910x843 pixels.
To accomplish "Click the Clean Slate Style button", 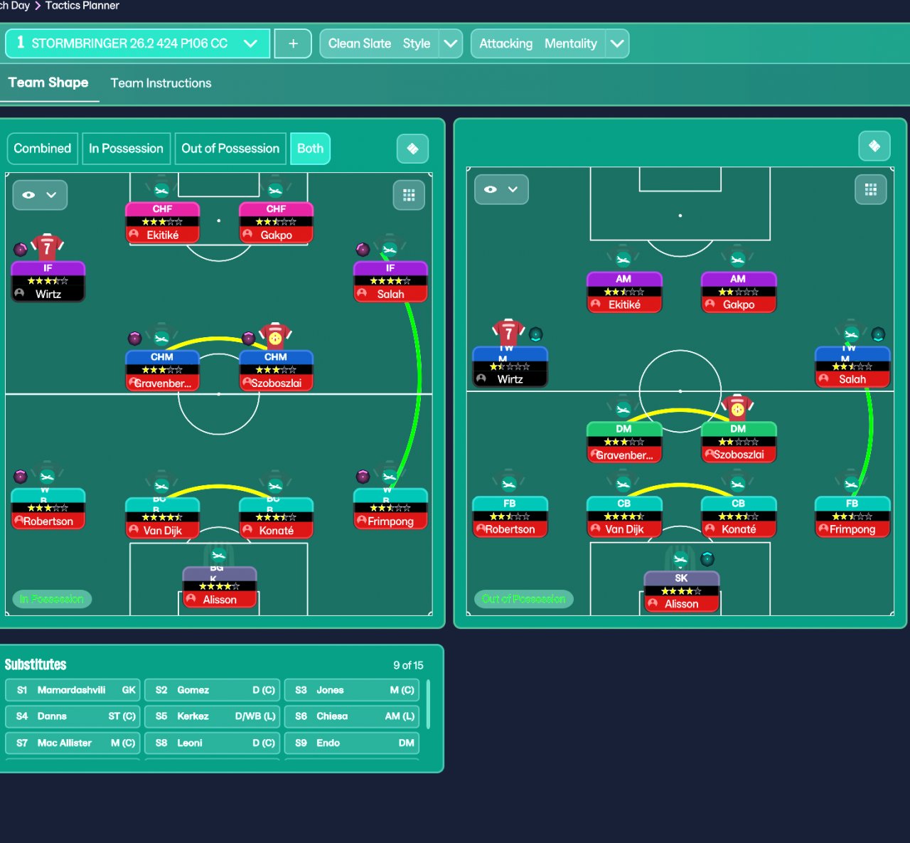I will 380,43.
